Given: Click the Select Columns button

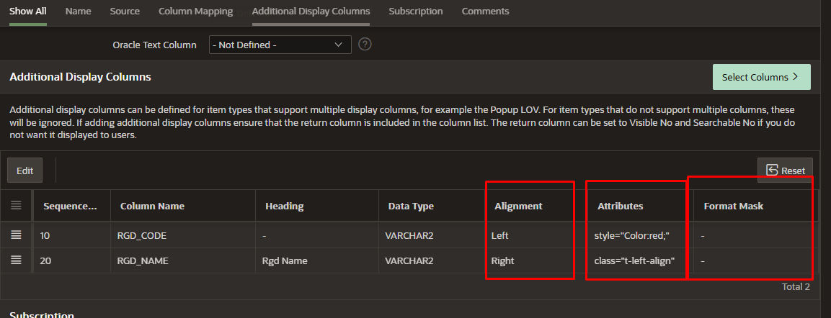Looking at the screenshot, I should (x=761, y=77).
